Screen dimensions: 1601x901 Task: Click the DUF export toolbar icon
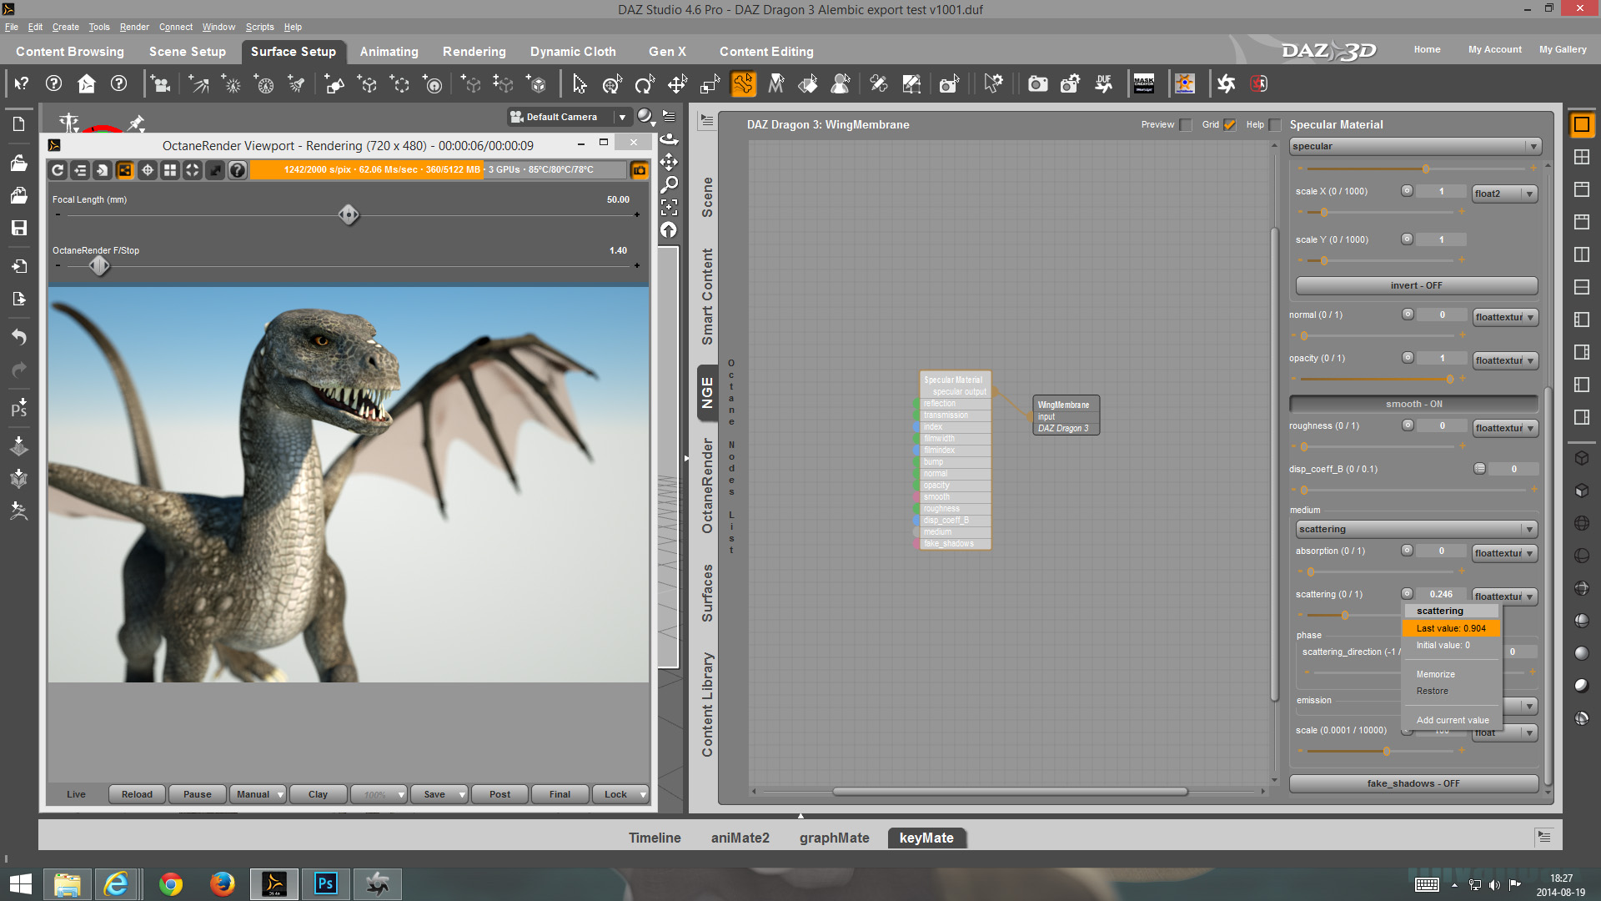pos(1104,84)
